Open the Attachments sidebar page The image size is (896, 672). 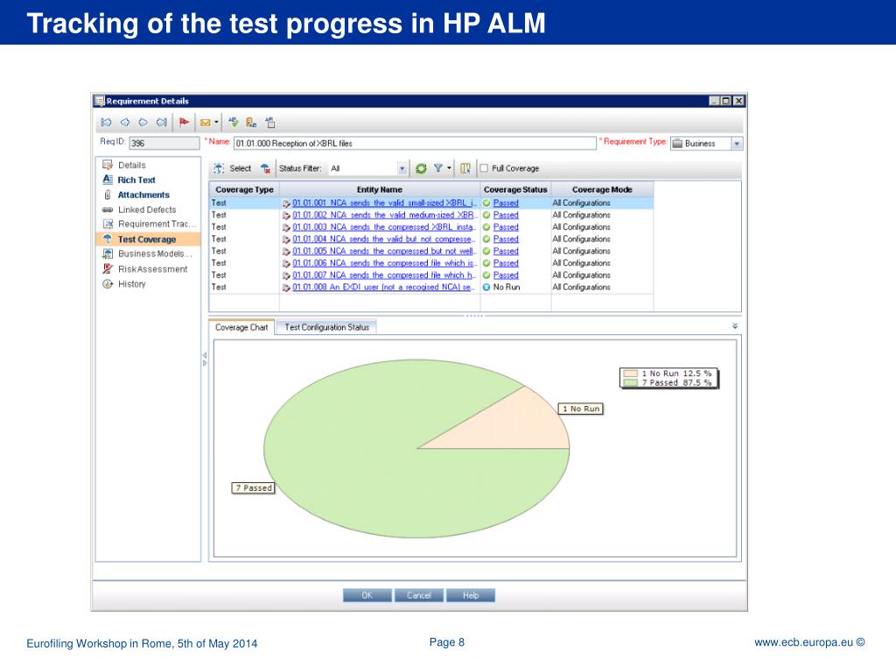click(143, 195)
